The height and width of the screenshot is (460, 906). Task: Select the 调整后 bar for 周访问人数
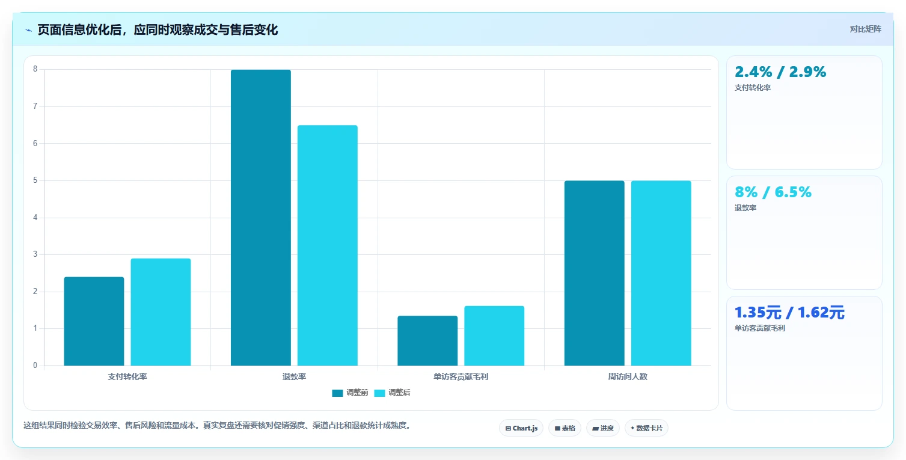(x=661, y=273)
